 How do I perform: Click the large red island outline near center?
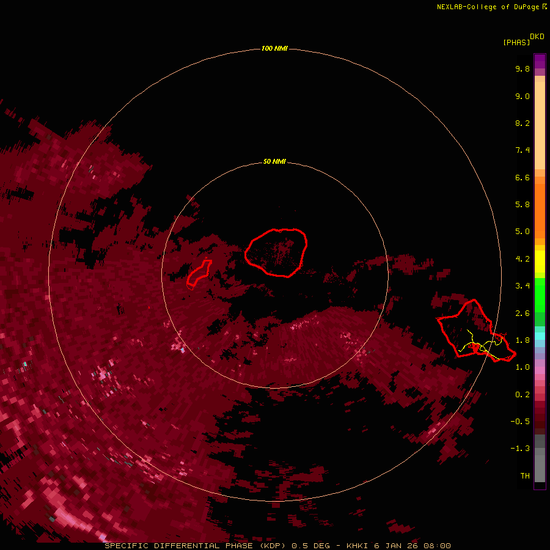(276, 252)
